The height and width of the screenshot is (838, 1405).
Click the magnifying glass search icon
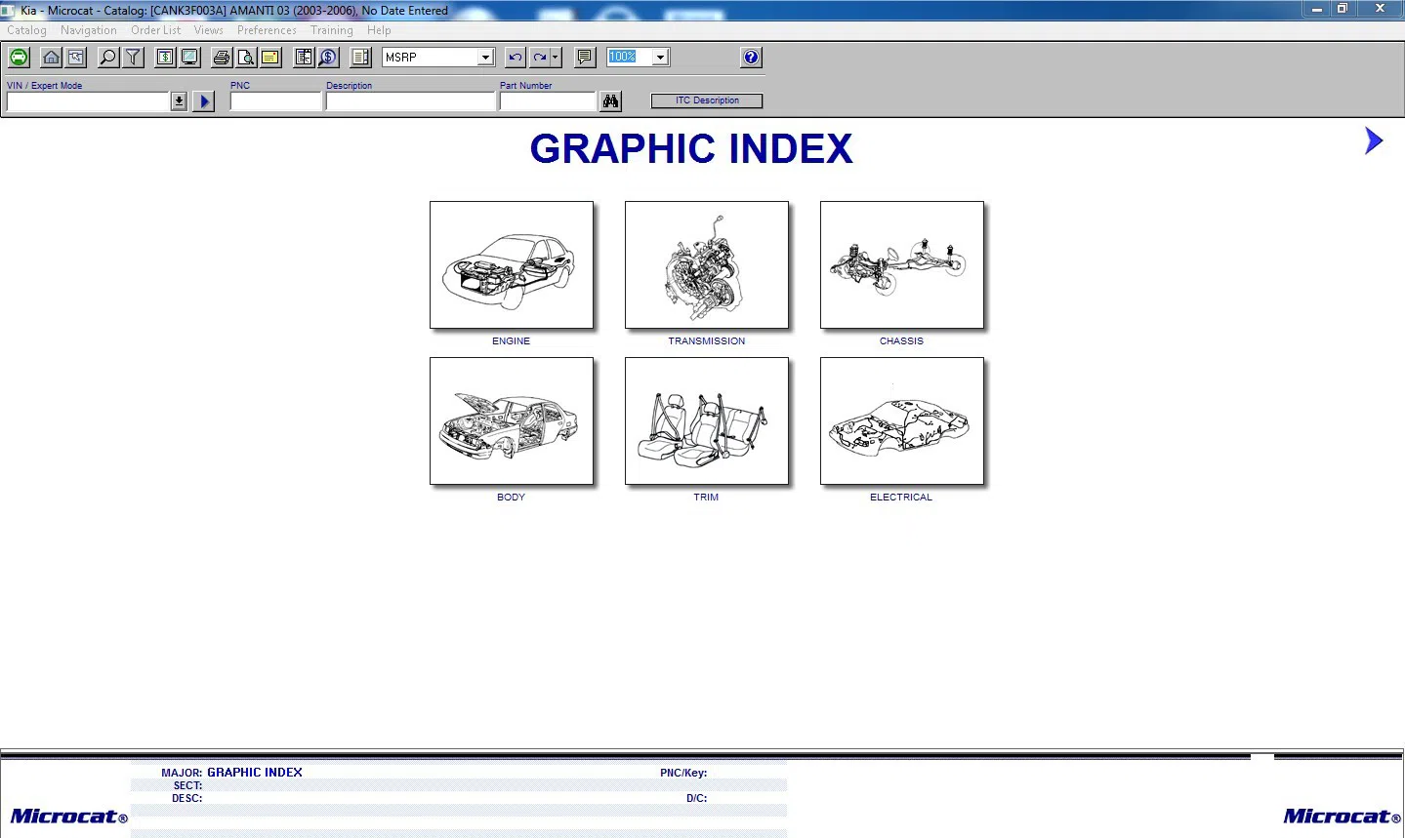click(108, 58)
